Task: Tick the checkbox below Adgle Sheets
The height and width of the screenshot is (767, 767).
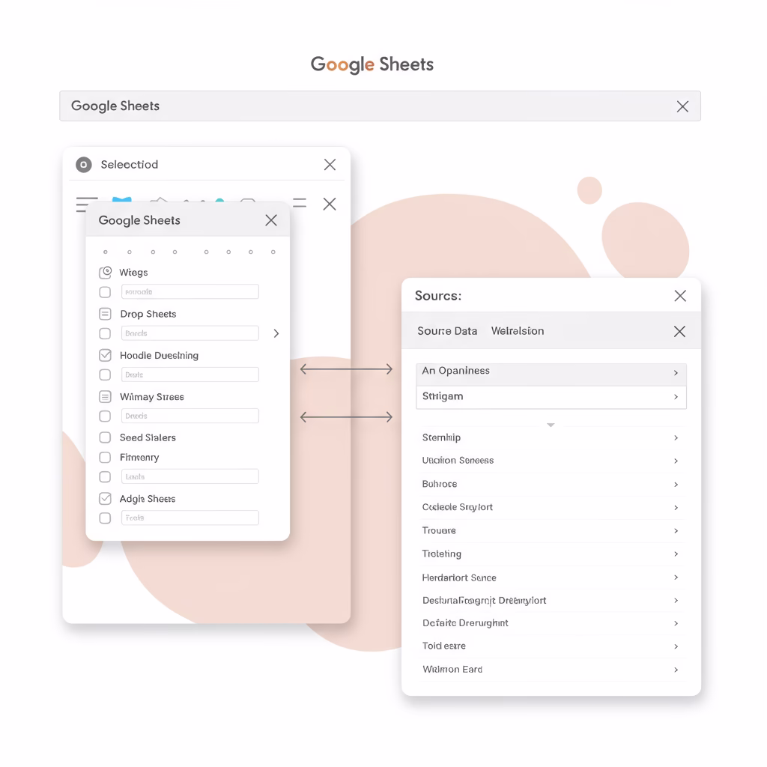Action: point(105,518)
